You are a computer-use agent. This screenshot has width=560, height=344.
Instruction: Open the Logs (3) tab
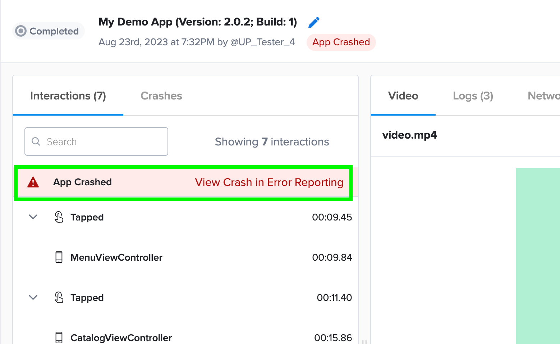point(473,96)
